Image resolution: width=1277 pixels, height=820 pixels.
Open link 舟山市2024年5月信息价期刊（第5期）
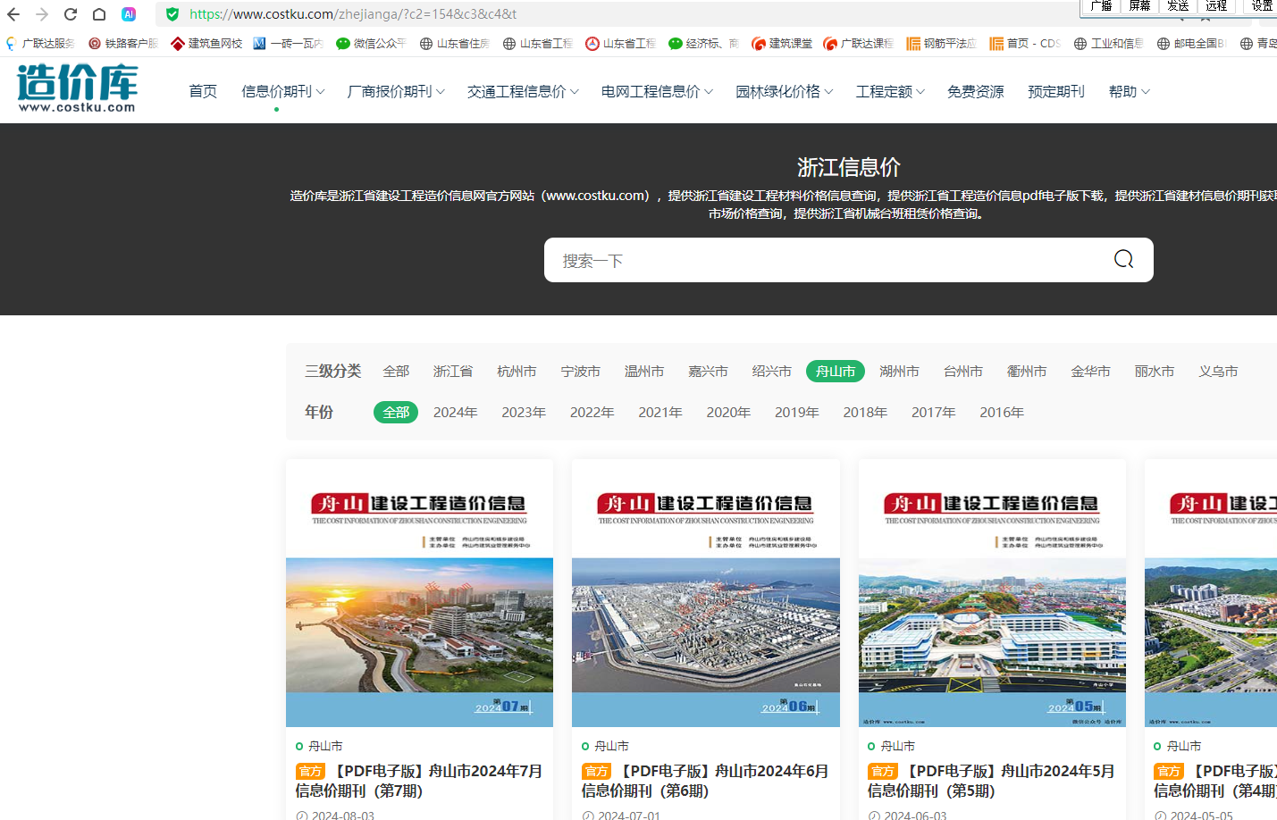pos(992,781)
